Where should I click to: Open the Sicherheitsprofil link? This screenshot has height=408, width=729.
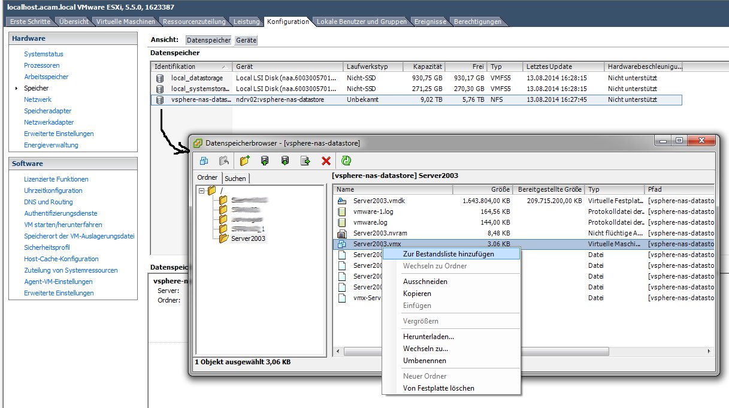(47, 247)
